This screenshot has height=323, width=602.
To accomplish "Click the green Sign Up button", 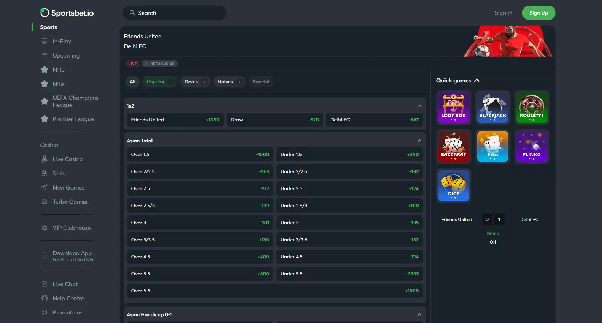I will tap(539, 13).
